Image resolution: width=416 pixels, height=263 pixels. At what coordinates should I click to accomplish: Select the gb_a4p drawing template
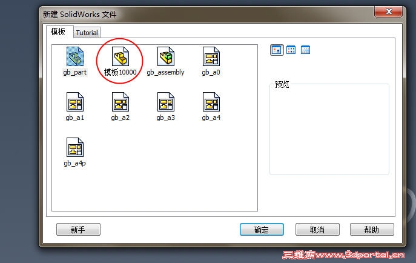click(x=75, y=147)
